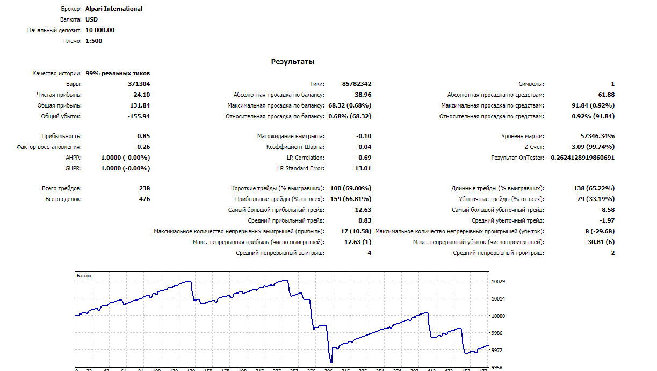Click the average consecutive losses value 2
This screenshot has width=657, height=371.
point(613,253)
